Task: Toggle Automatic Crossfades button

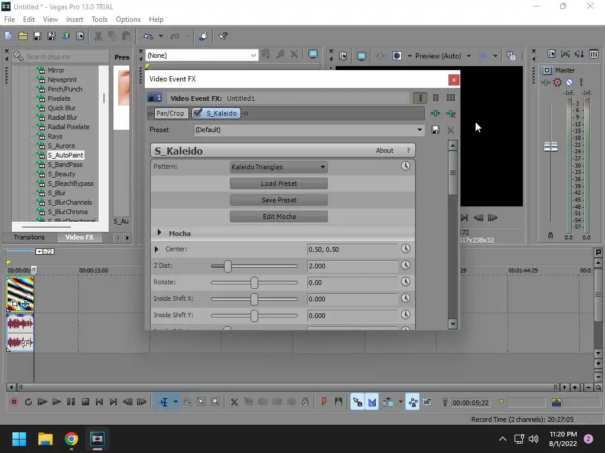Action: pyautogui.click(x=372, y=402)
